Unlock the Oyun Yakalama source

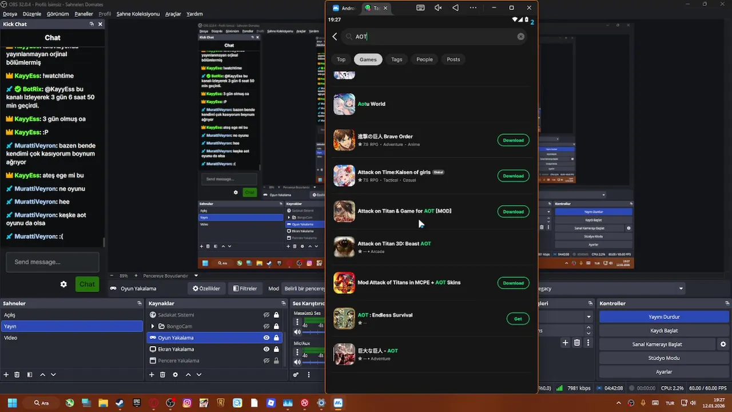276,338
